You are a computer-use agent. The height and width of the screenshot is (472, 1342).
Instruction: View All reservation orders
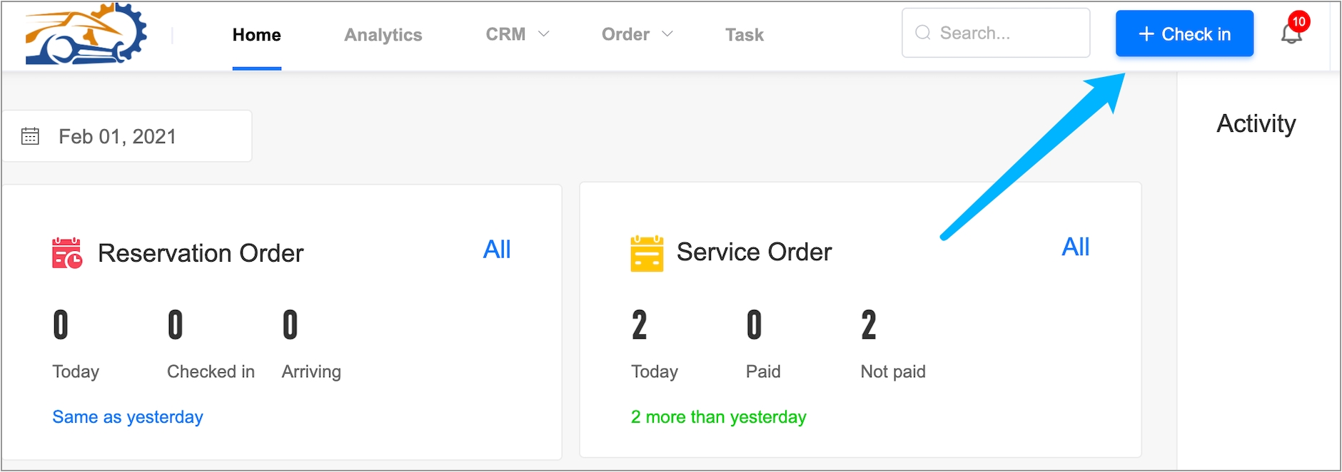497,250
